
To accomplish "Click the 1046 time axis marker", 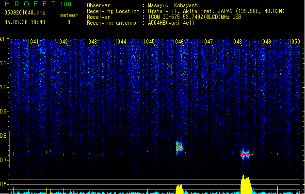I will point(178,42).
